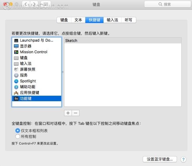The image size is (192, 166).
Task: Select 功能键 category label
Action: click(x=26, y=99)
